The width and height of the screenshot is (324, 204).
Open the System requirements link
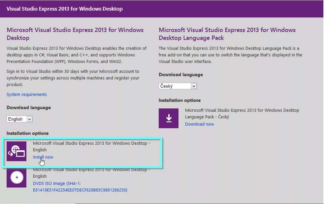27,94
